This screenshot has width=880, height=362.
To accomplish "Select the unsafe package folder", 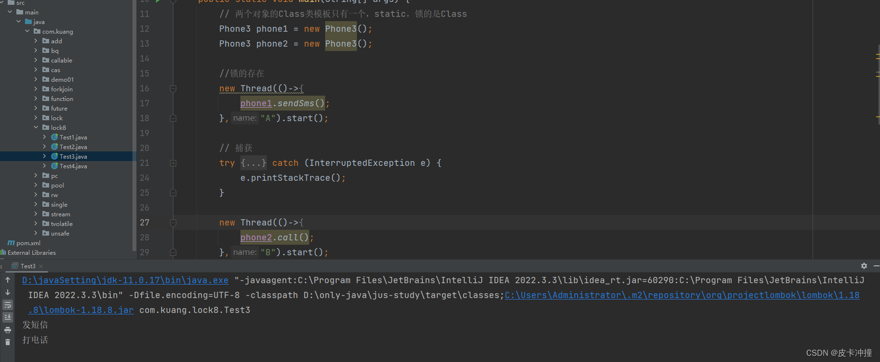I will 56,233.
